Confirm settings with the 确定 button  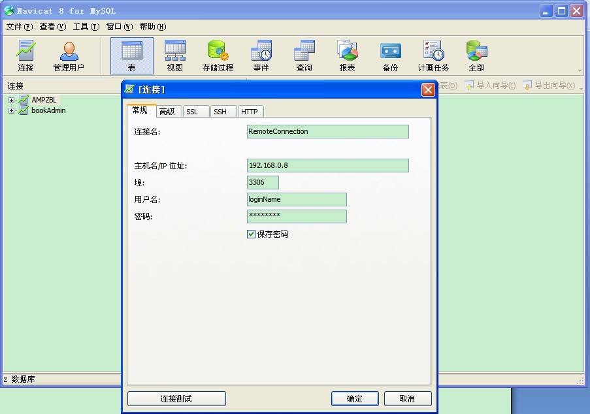click(x=354, y=398)
